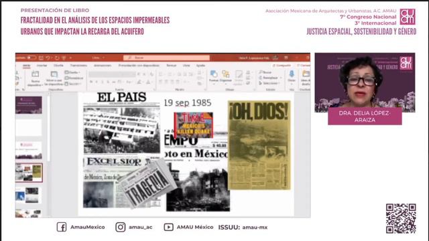Open Presentación con diapositivas tab
The width and height of the screenshot is (429, 241).
[x=139, y=66]
